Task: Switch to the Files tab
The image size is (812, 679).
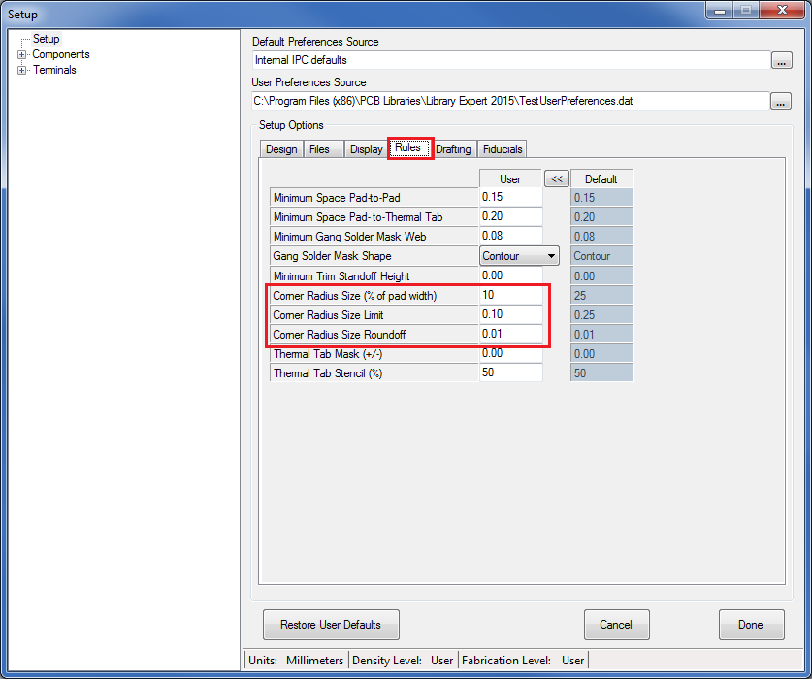Action: [319, 149]
